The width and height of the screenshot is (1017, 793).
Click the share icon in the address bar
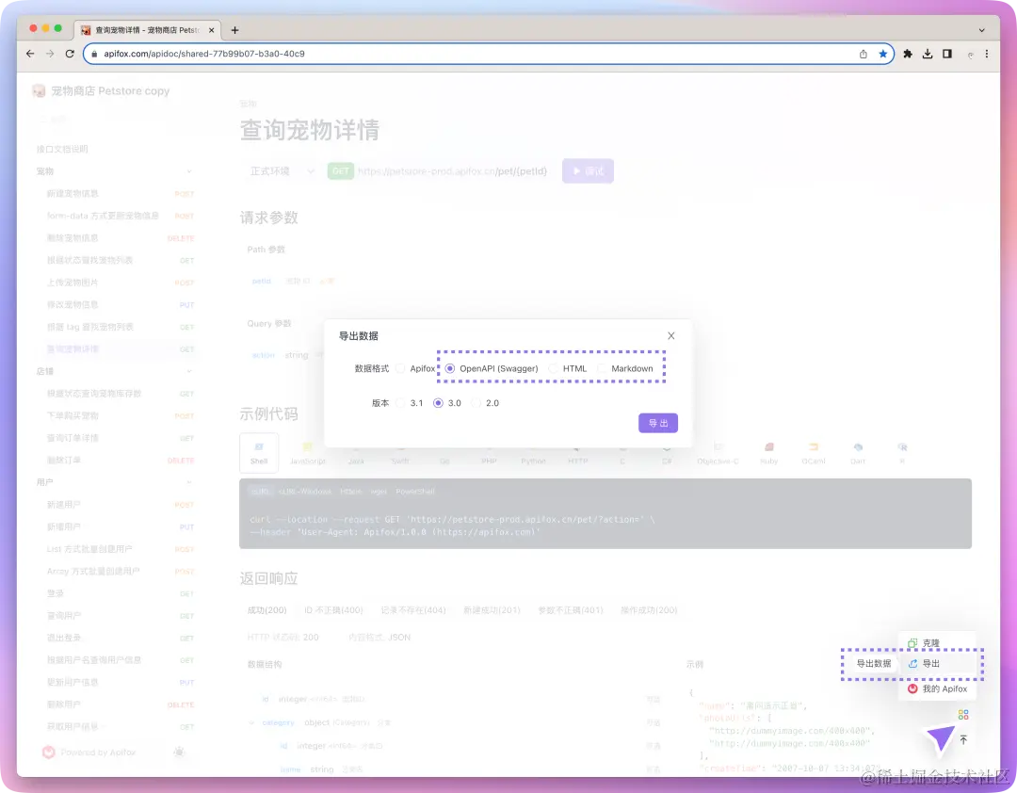[x=864, y=54]
